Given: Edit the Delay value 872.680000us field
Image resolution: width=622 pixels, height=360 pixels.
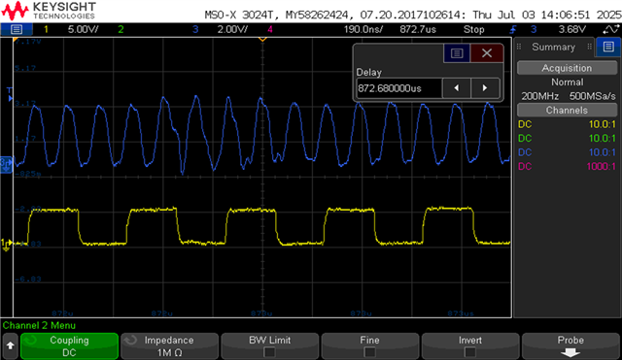Looking at the screenshot, I should point(398,88).
